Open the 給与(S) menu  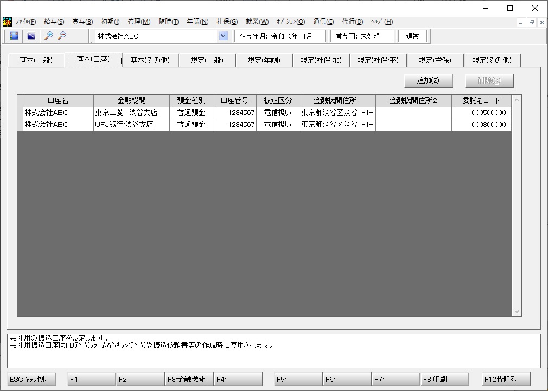coord(54,22)
